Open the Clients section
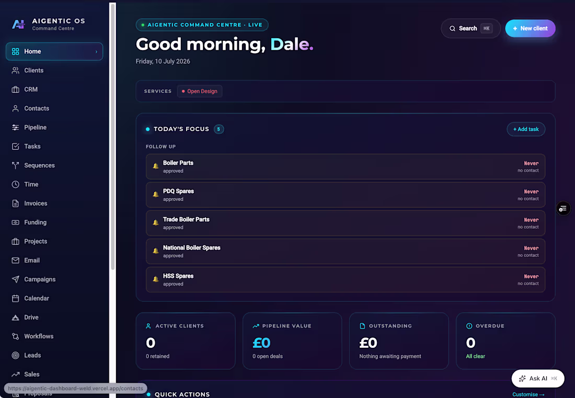575x398 pixels. (54, 71)
